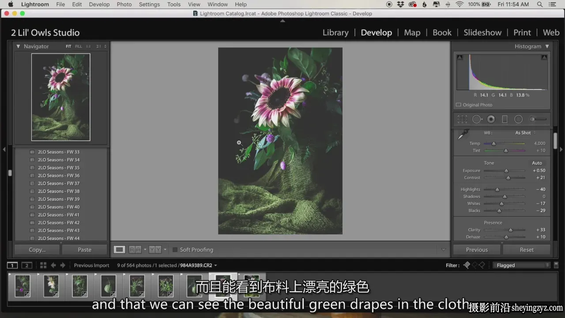This screenshot has width=565, height=318.
Task: Toggle highlight clipping indicator in histogram
Action: (544, 57)
